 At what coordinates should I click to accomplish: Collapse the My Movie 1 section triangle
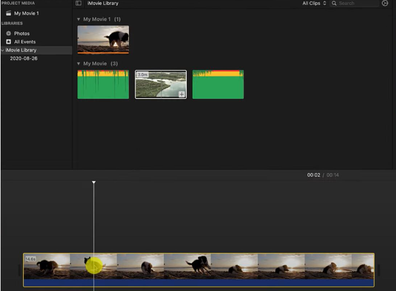click(79, 20)
